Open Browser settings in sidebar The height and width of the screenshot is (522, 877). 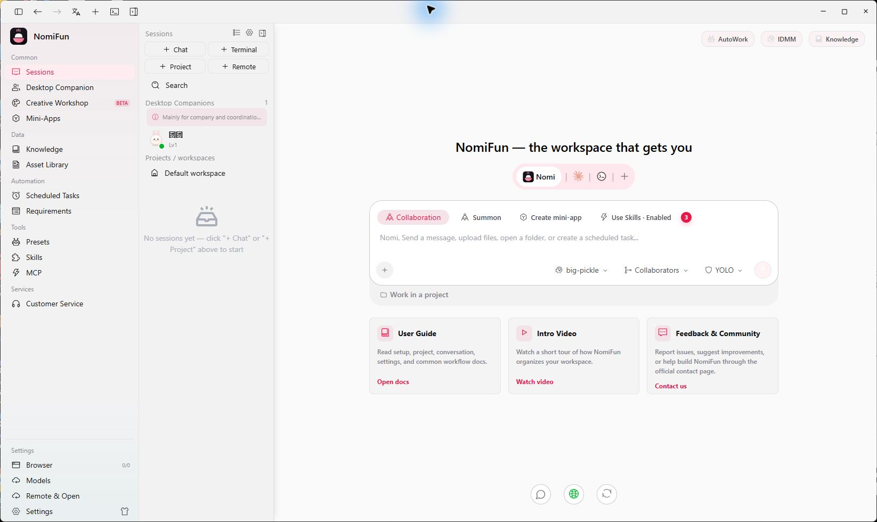(x=70, y=465)
